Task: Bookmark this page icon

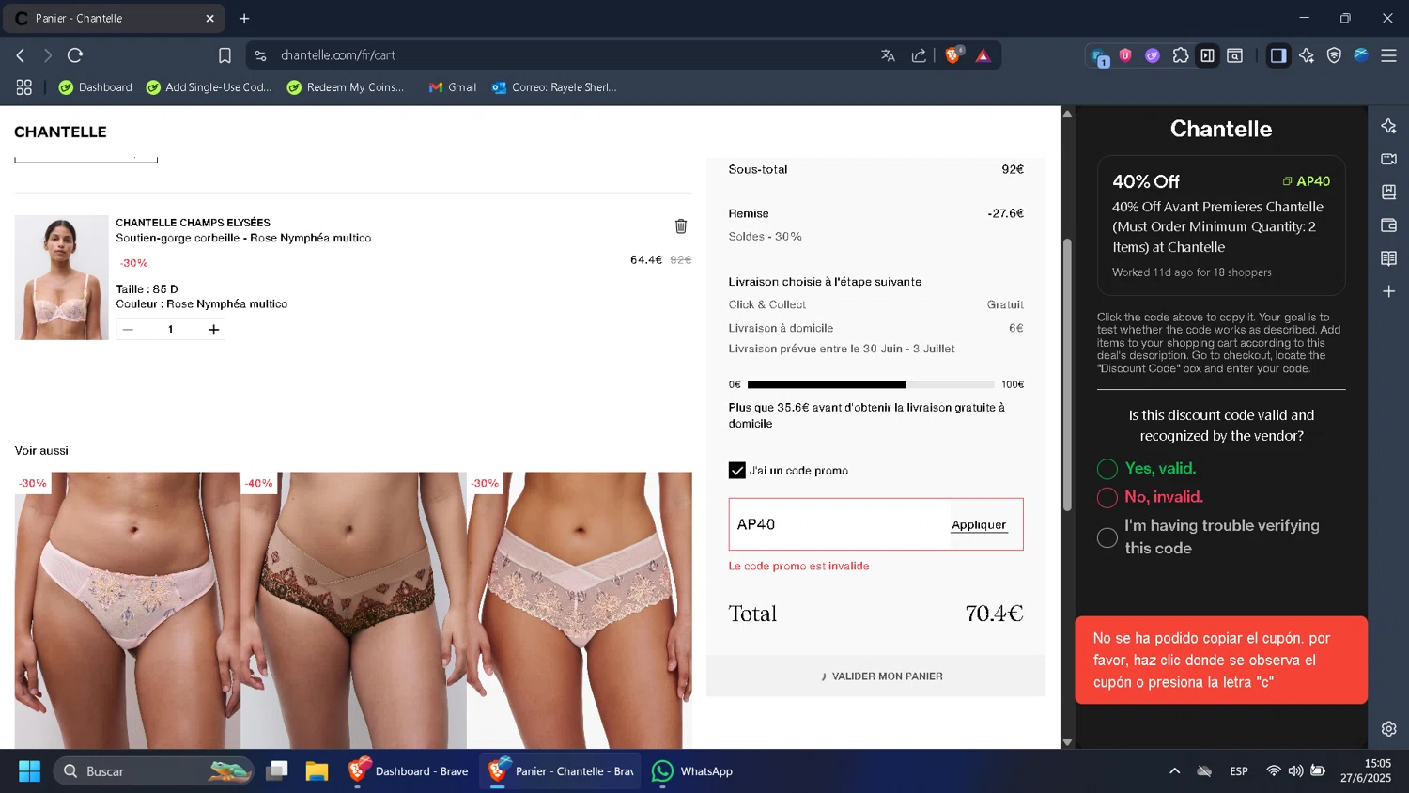Action: 225,55
